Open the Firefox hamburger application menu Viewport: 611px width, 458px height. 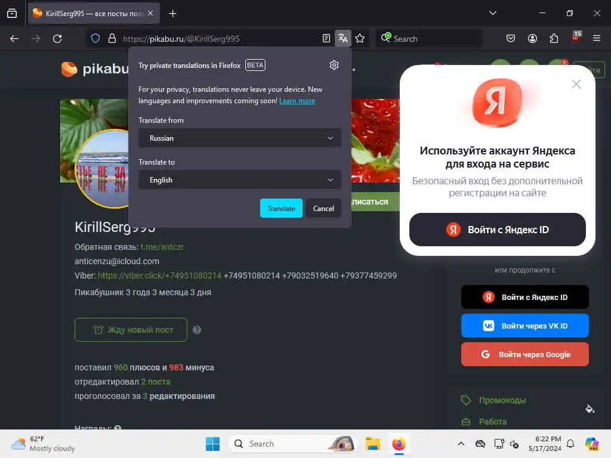point(597,38)
